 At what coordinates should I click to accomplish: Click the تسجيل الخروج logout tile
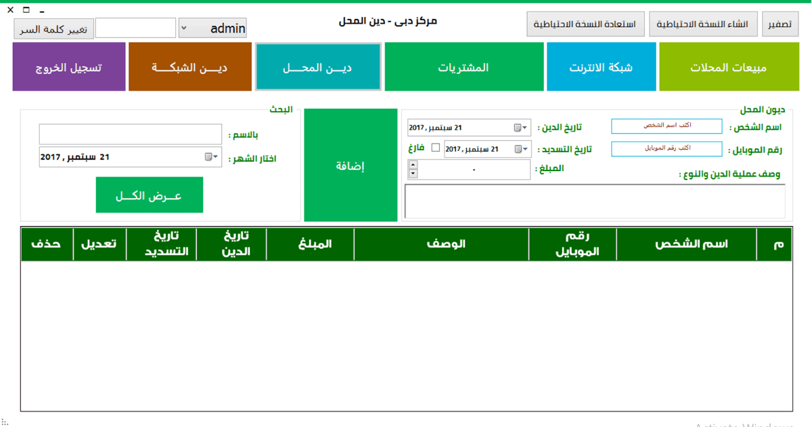(69, 67)
